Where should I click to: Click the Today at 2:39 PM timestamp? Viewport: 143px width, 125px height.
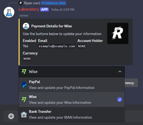point(63,10)
